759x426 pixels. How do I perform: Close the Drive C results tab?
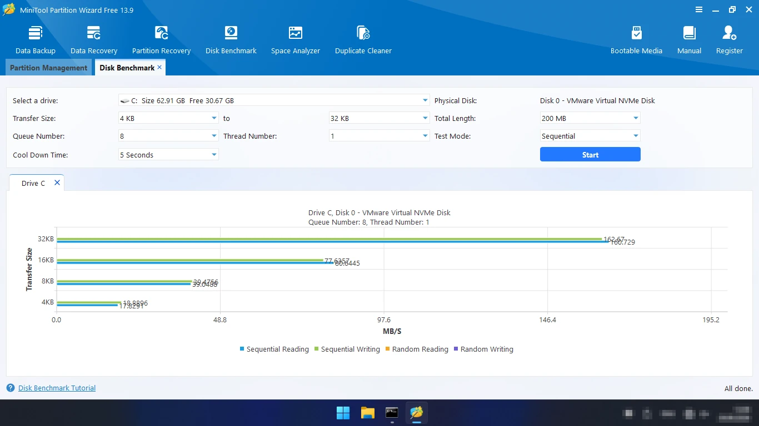(x=57, y=182)
